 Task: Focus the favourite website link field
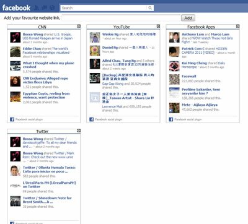[x=121, y=18]
